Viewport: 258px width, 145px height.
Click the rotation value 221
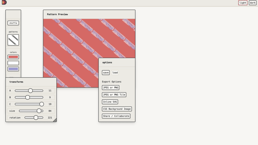pos(50,118)
